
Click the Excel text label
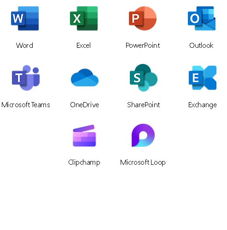pos(83,46)
